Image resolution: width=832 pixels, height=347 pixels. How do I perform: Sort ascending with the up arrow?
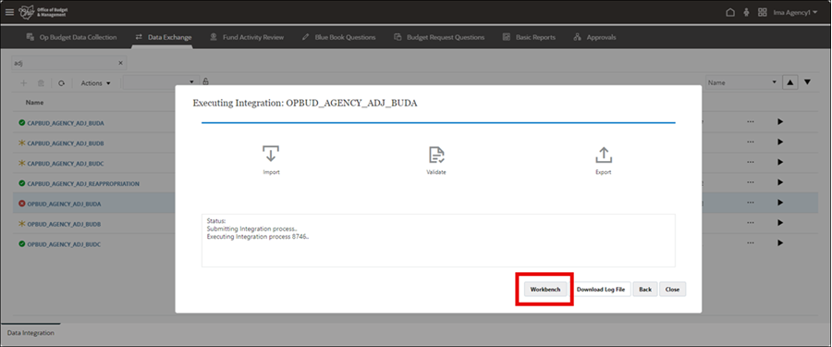pos(790,82)
